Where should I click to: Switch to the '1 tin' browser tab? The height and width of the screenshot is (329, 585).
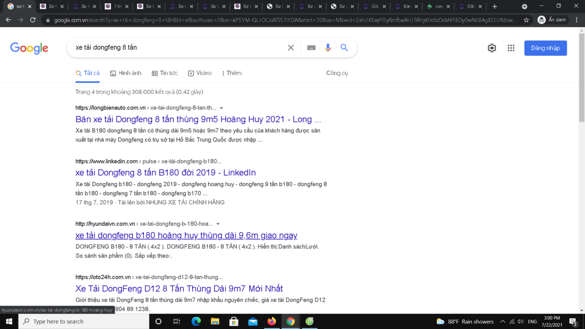pos(117,6)
